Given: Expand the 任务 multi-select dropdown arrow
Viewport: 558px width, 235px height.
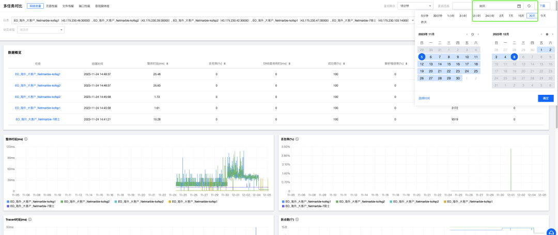Looking at the screenshot, I should 413,20.
